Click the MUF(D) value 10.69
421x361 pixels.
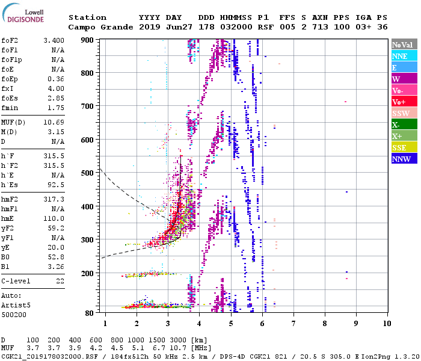pyautogui.click(x=54, y=122)
